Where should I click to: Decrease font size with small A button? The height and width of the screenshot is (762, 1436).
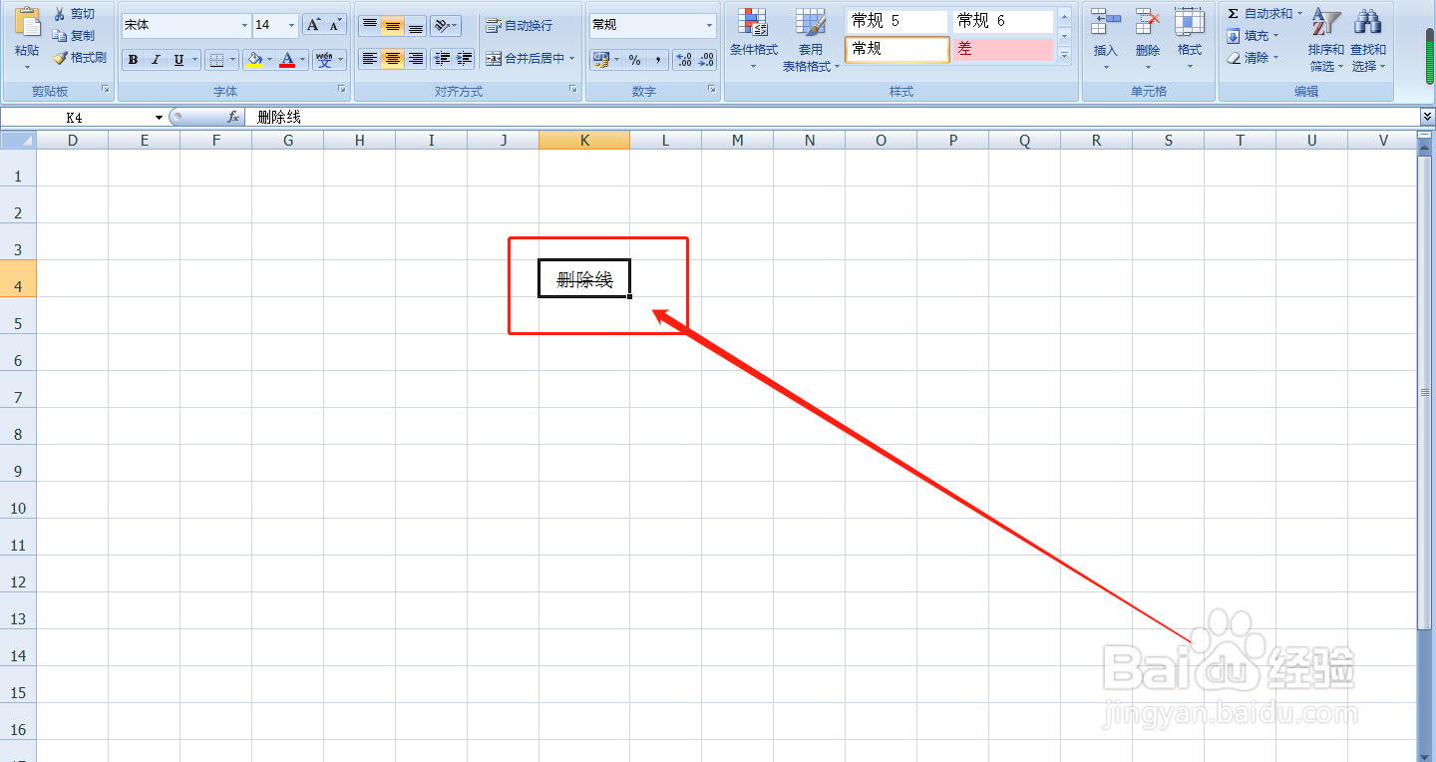point(335,25)
